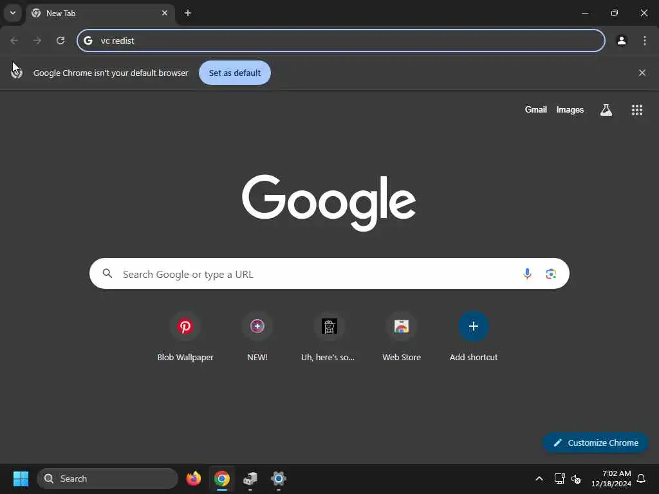The height and width of the screenshot is (494, 659).
Task: Open the Blob Wallpaper Pinterest shortcut
Action: point(185,336)
